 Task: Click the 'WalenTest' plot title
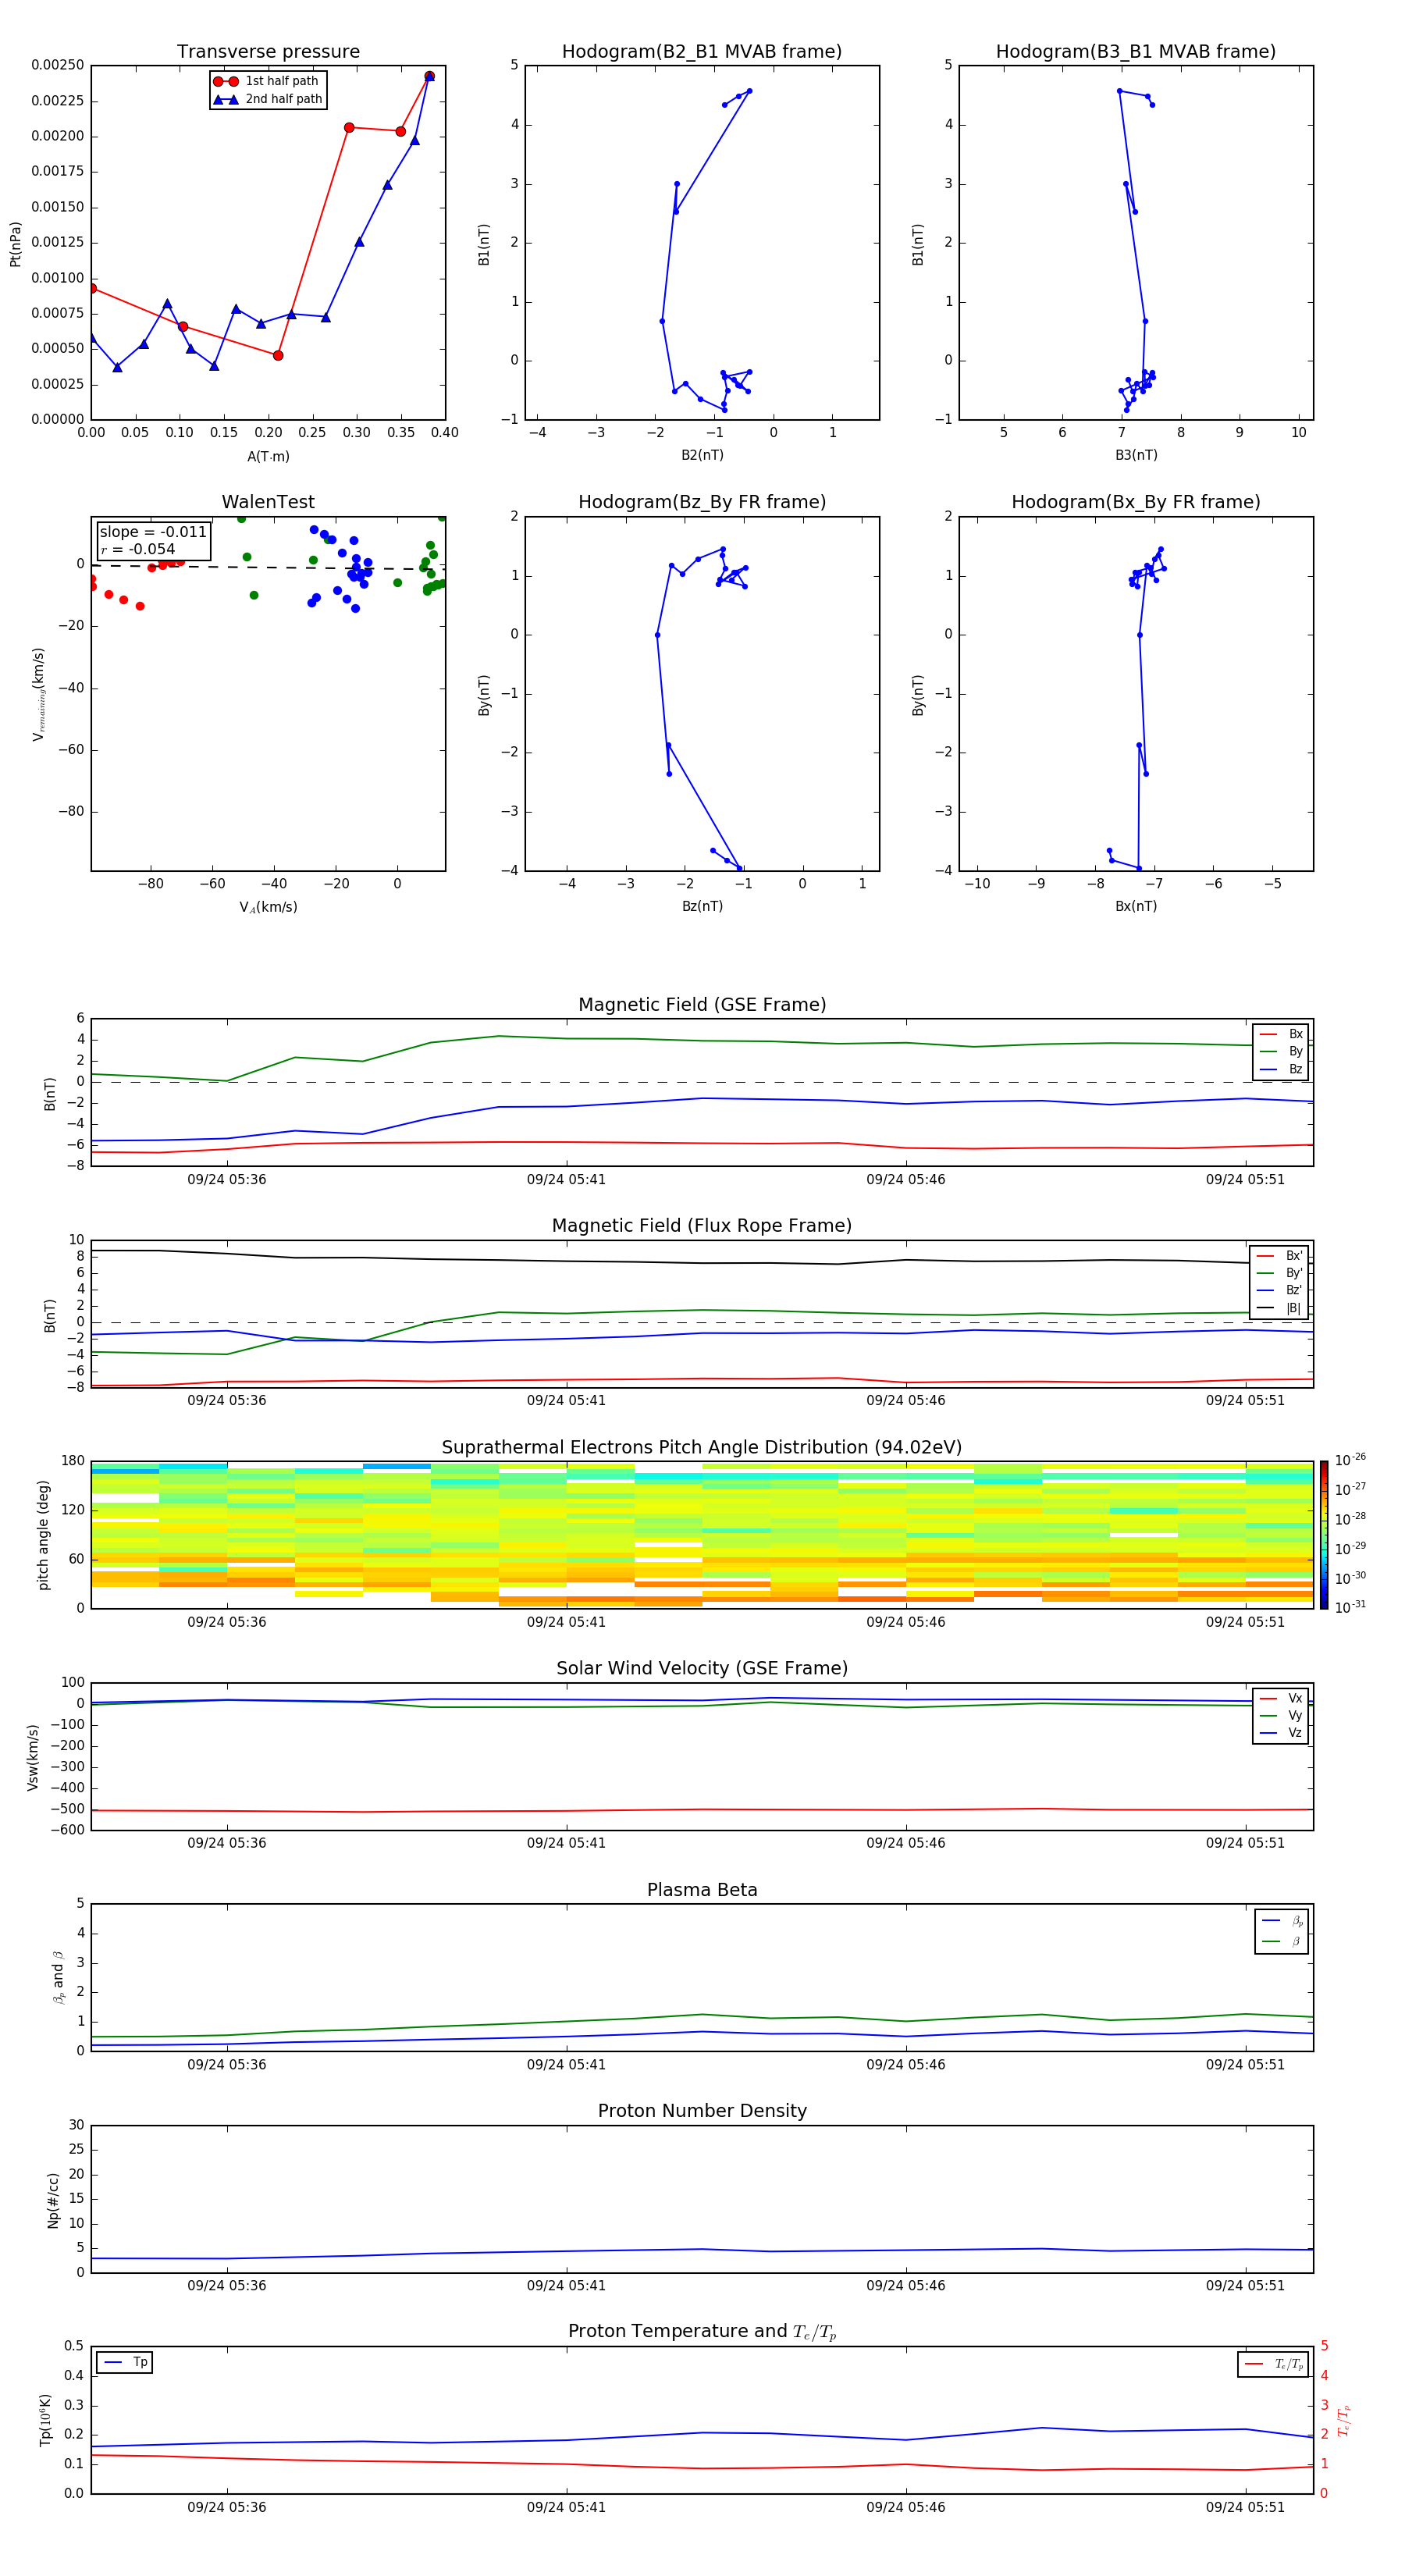point(268,502)
